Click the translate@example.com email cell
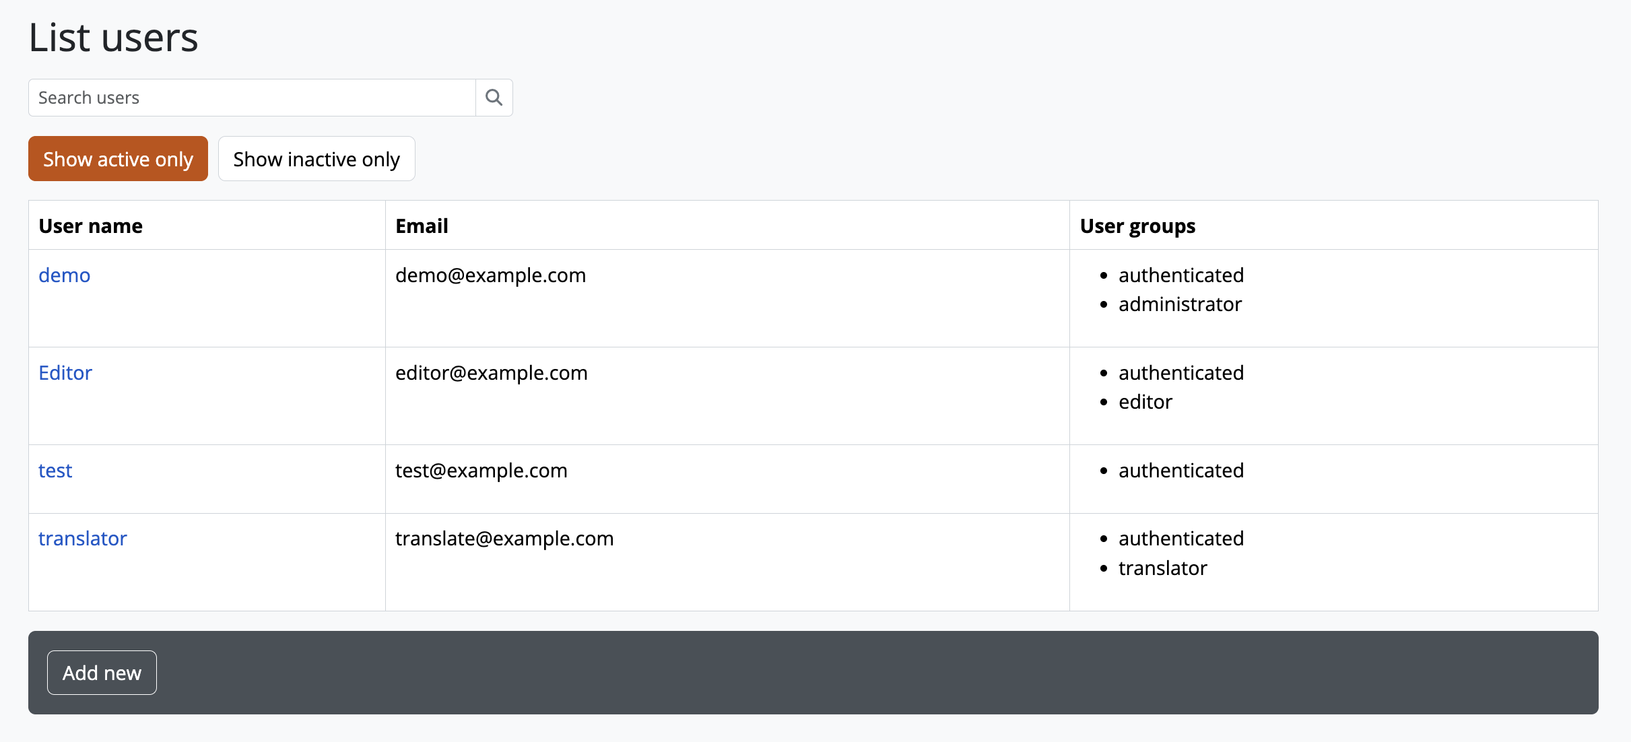The height and width of the screenshot is (742, 1631). [504, 539]
